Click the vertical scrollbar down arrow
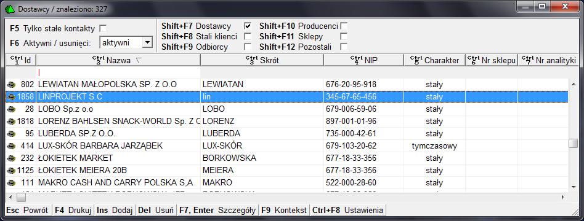 (x=573, y=186)
